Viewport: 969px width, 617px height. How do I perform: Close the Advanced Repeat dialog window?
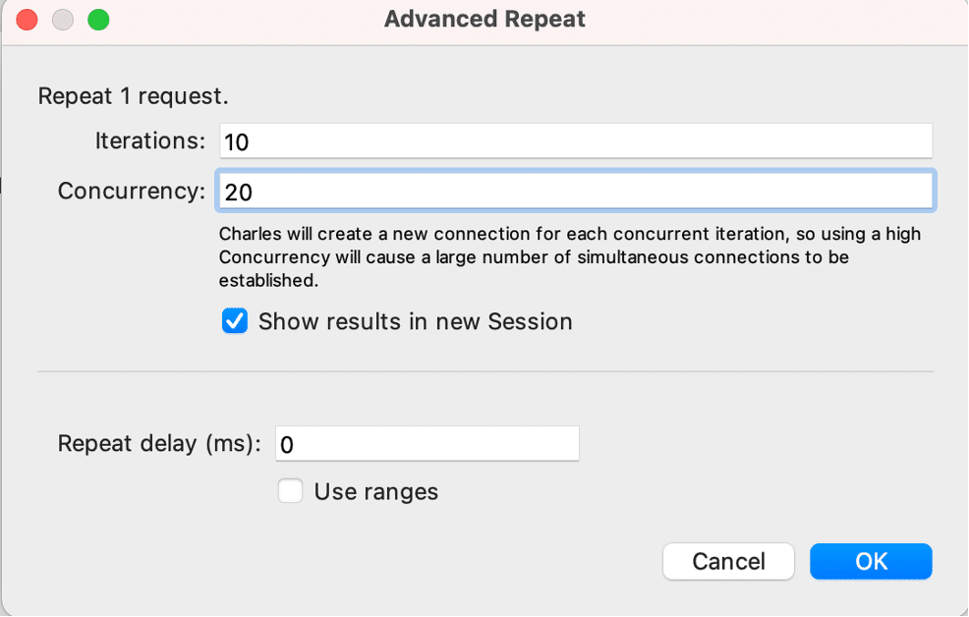(28, 20)
